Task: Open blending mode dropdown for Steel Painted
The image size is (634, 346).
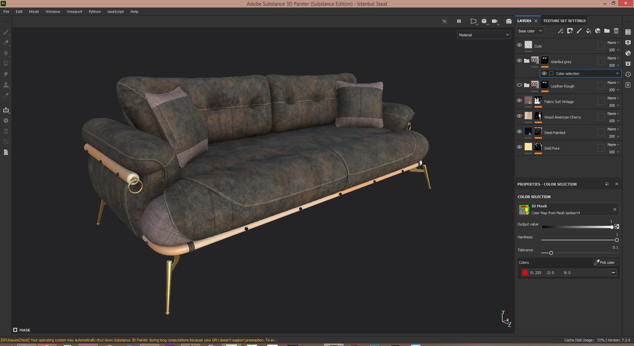Action: pyautogui.click(x=613, y=129)
